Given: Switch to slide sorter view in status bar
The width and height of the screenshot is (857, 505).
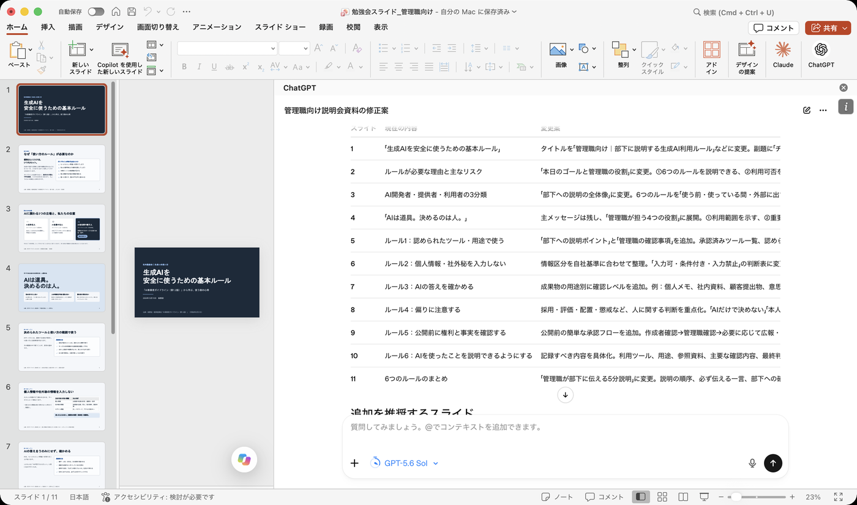Looking at the screenshot, I should click(662, 497).
